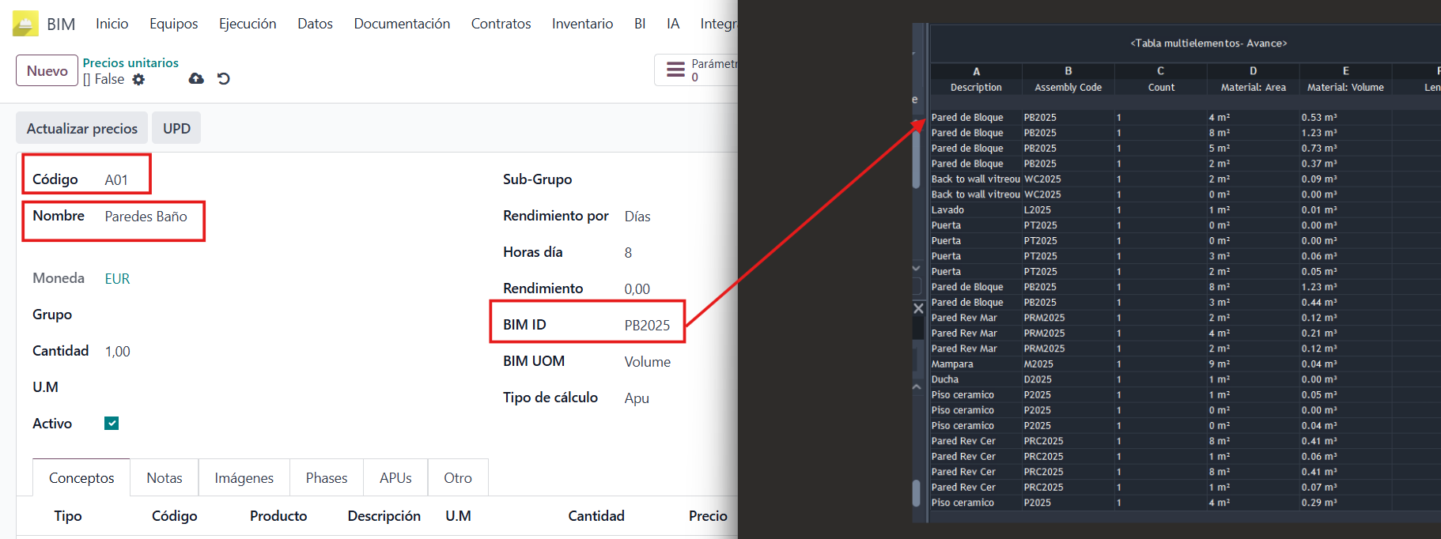Click the X close icon in Revit panel

[x=918, y=308]
